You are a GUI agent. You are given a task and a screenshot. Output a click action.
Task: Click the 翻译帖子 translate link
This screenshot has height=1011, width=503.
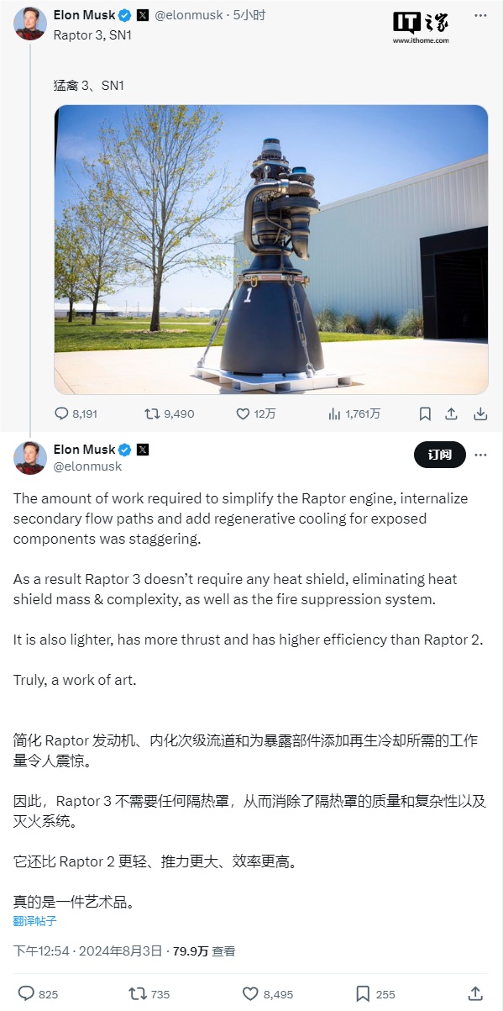click(34, 921)
